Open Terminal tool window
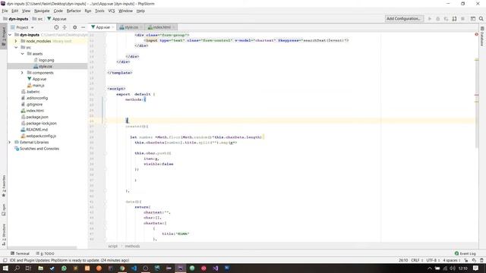Viewport: 486px width, 273px height. point(21,253)
